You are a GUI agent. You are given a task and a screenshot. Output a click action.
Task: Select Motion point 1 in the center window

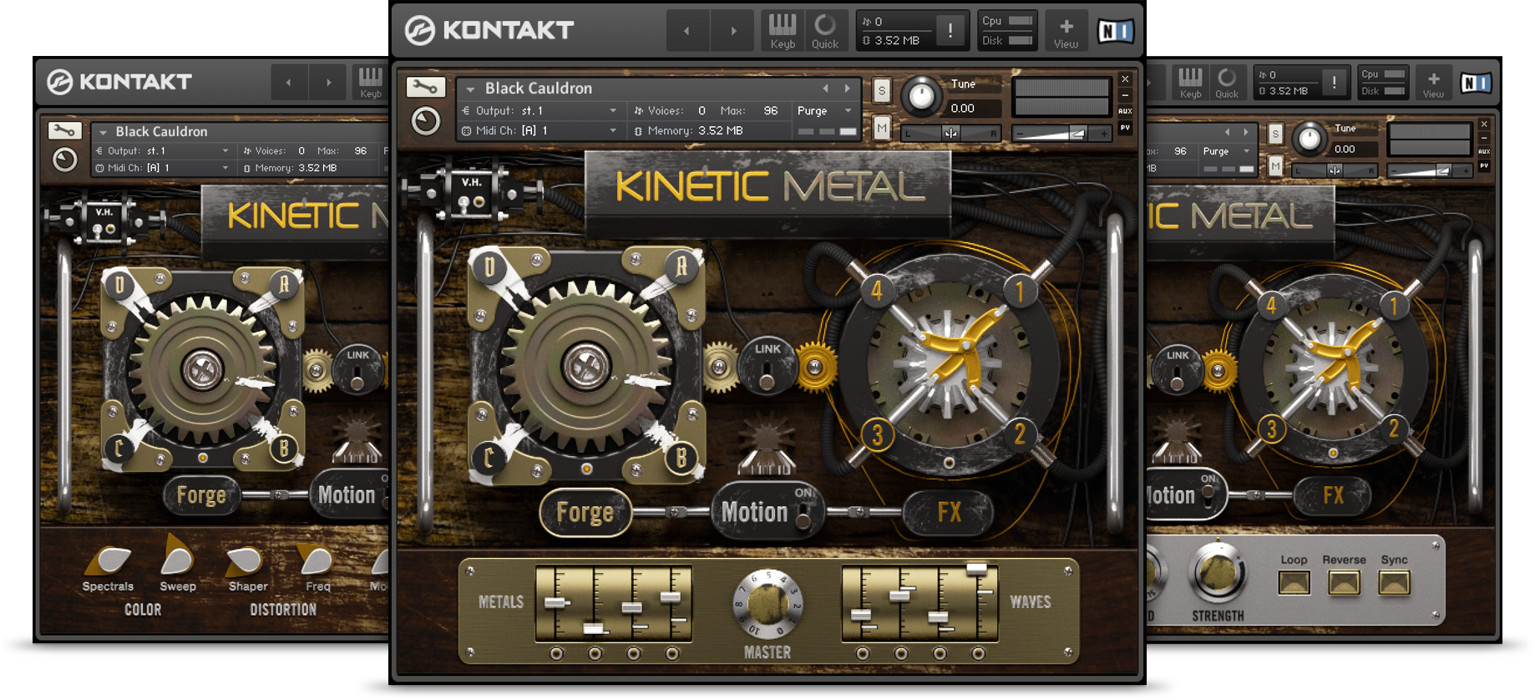(x=1020, y=292)
